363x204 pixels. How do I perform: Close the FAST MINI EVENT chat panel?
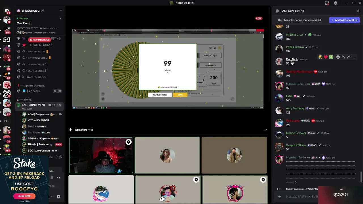point(358,11)
